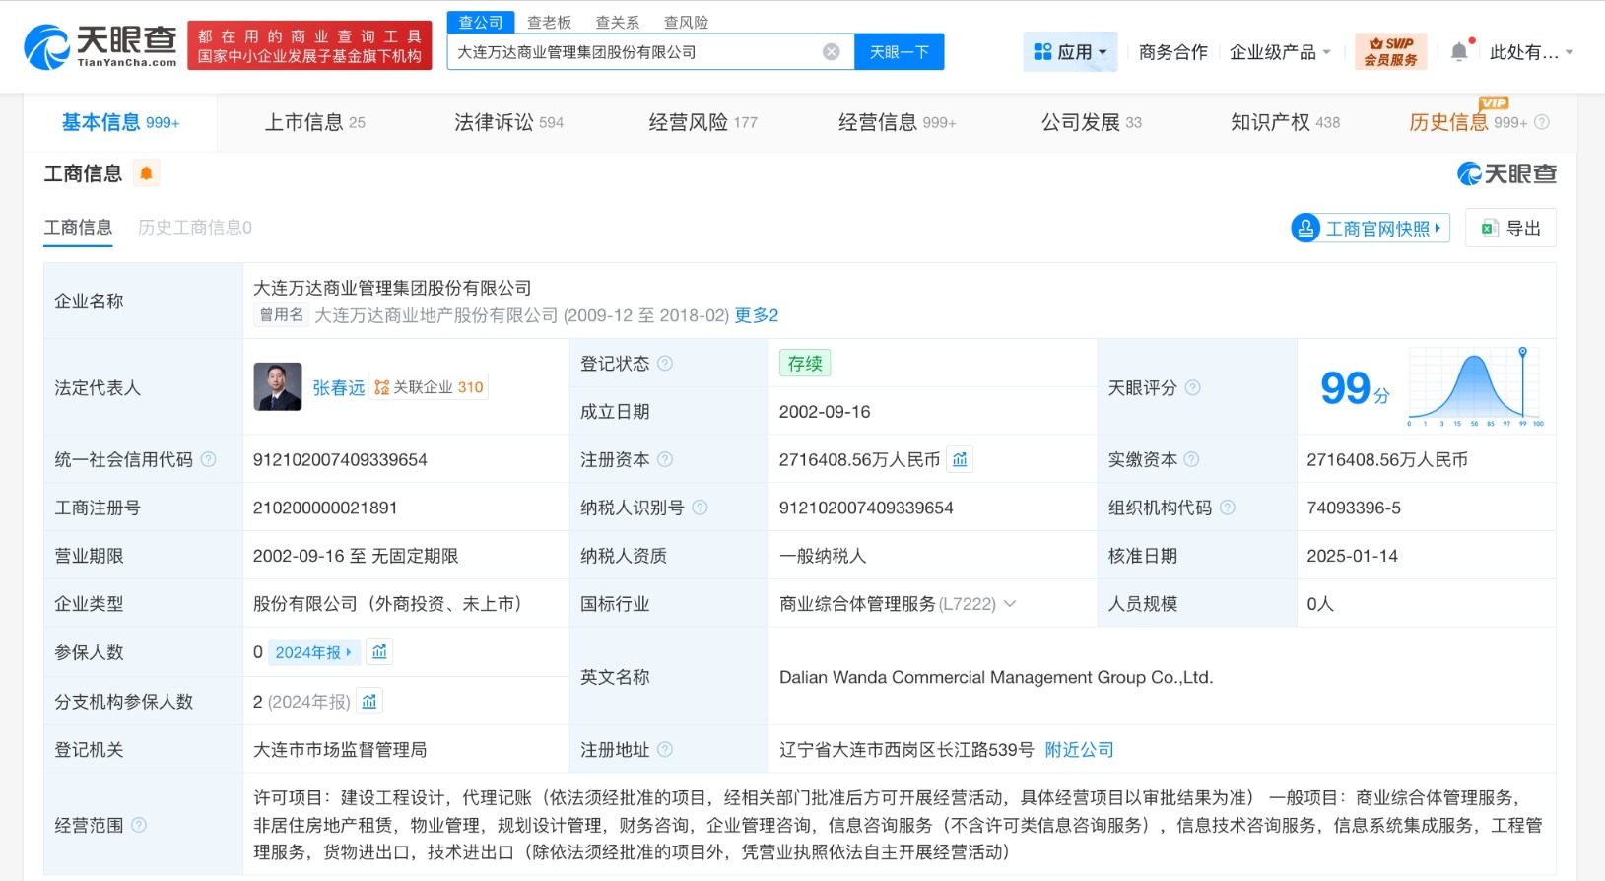Viewport: 1605px width, 881px height.
Task: Switch to the 法律诉讼 tab
Action: (x=507, y=123)
